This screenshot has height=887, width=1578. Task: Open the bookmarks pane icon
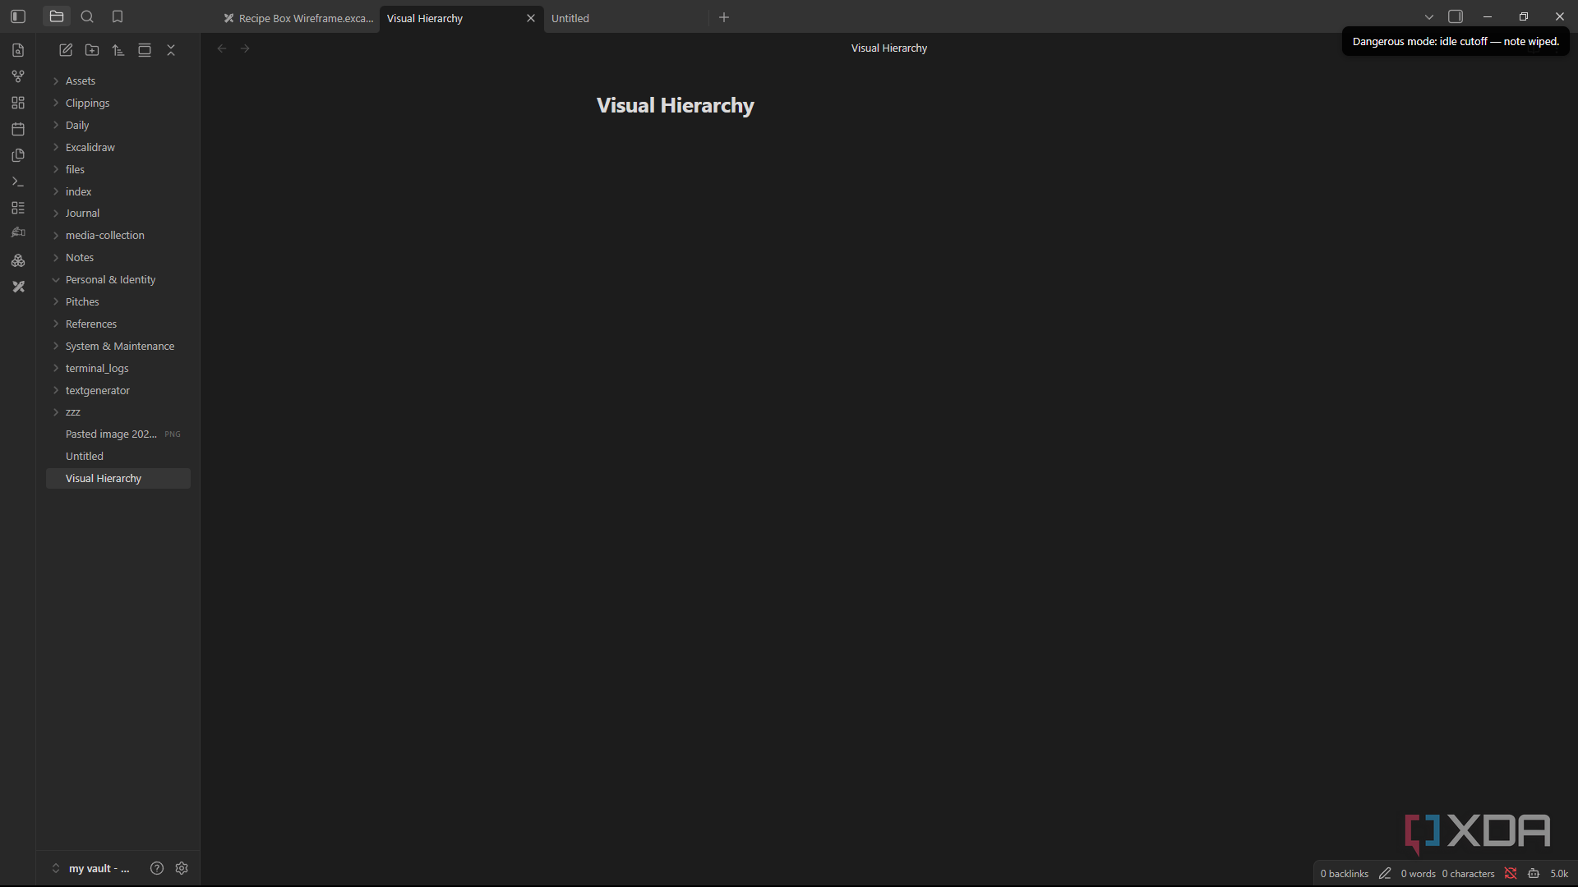click(x=118, y=16)
